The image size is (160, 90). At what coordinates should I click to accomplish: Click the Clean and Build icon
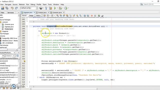pyautogui.click(x=50, y=8)
